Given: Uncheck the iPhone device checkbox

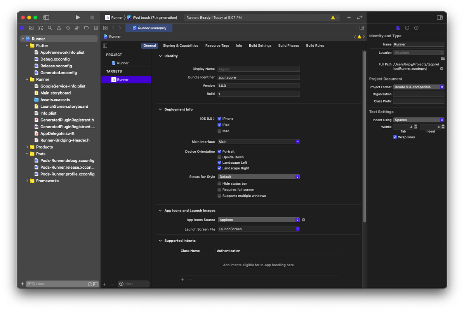Looking at the screenshot, I should [219, 119].
